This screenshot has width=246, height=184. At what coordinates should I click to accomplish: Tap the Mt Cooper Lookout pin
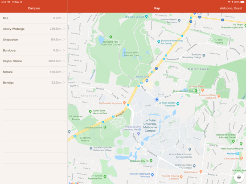[x=146, y=16]
